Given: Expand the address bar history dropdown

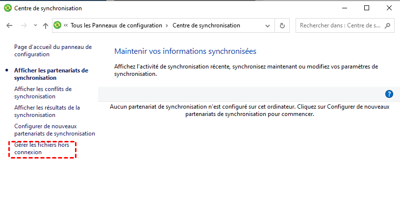Looking at the screenshot, I should click(x=268, y=25).
